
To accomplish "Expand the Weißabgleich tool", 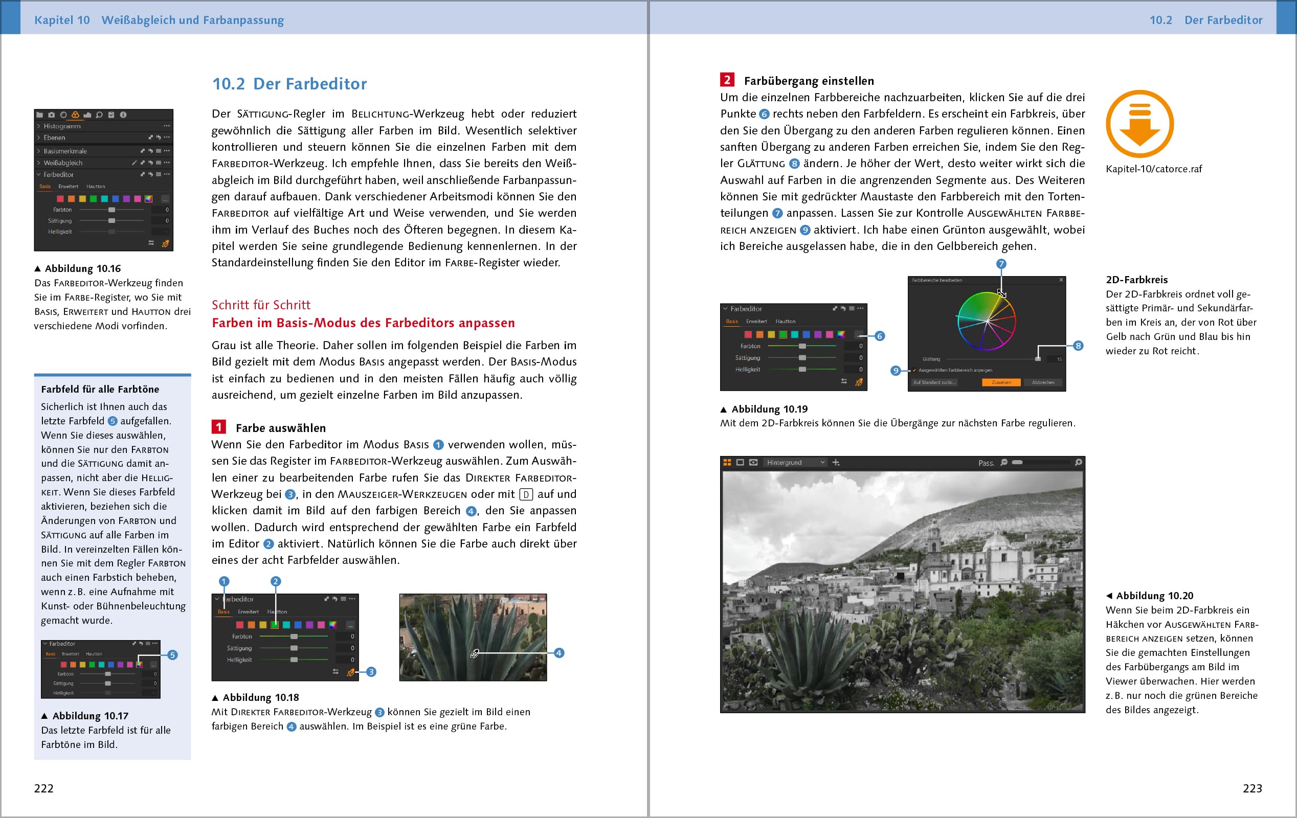I will tap(39, 163).
